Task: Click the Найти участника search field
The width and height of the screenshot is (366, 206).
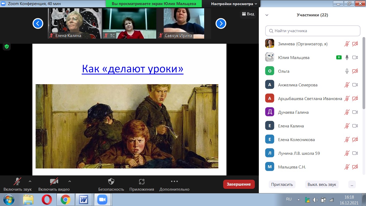Action: [313, 31]
